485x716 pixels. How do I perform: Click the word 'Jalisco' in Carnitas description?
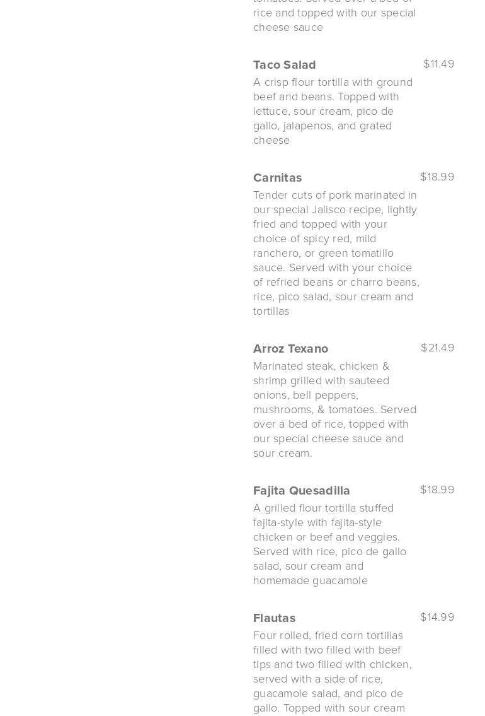click(333, 209)
